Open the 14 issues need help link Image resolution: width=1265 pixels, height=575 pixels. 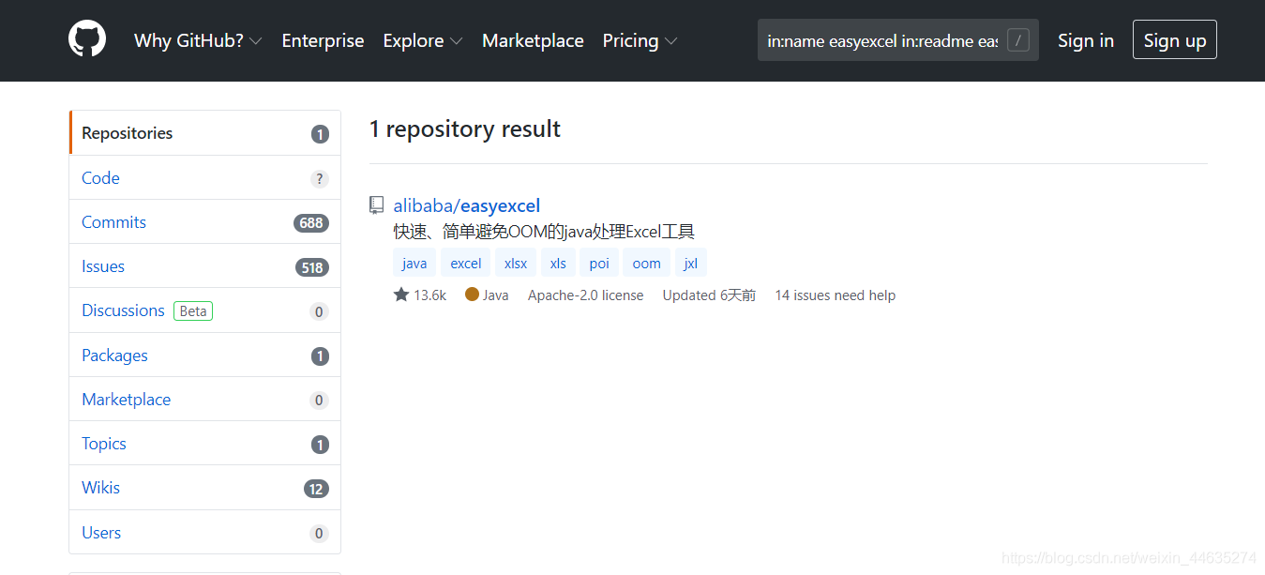(835, 295)
